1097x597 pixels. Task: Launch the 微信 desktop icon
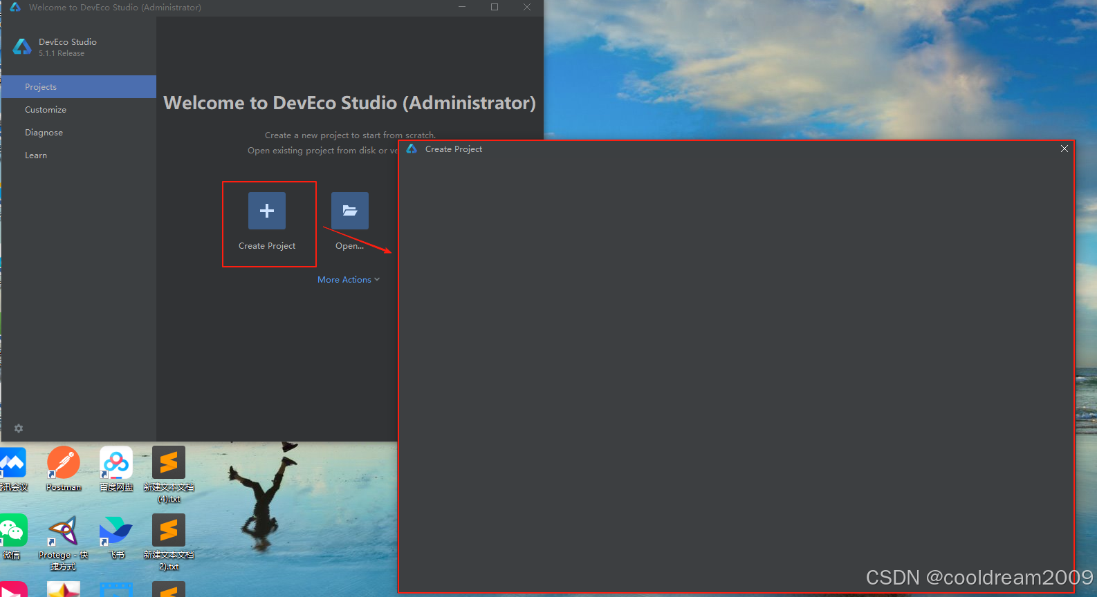pos(12,537)
